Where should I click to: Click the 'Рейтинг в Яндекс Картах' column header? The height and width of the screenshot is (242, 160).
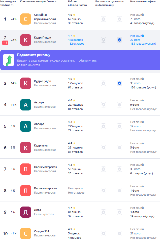coord(78,3)
